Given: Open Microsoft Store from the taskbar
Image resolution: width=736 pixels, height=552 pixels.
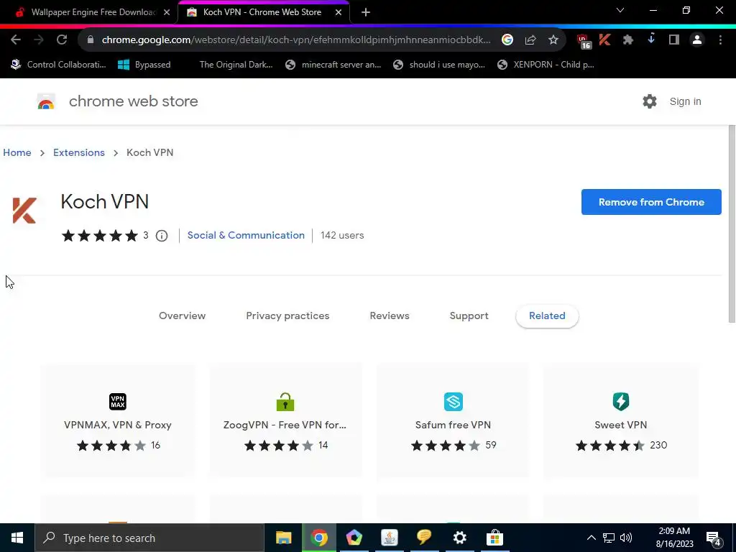Looking at the screenshot, I should 494,538.
